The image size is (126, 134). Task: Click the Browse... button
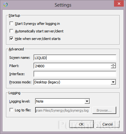click(x=104, y=110)
